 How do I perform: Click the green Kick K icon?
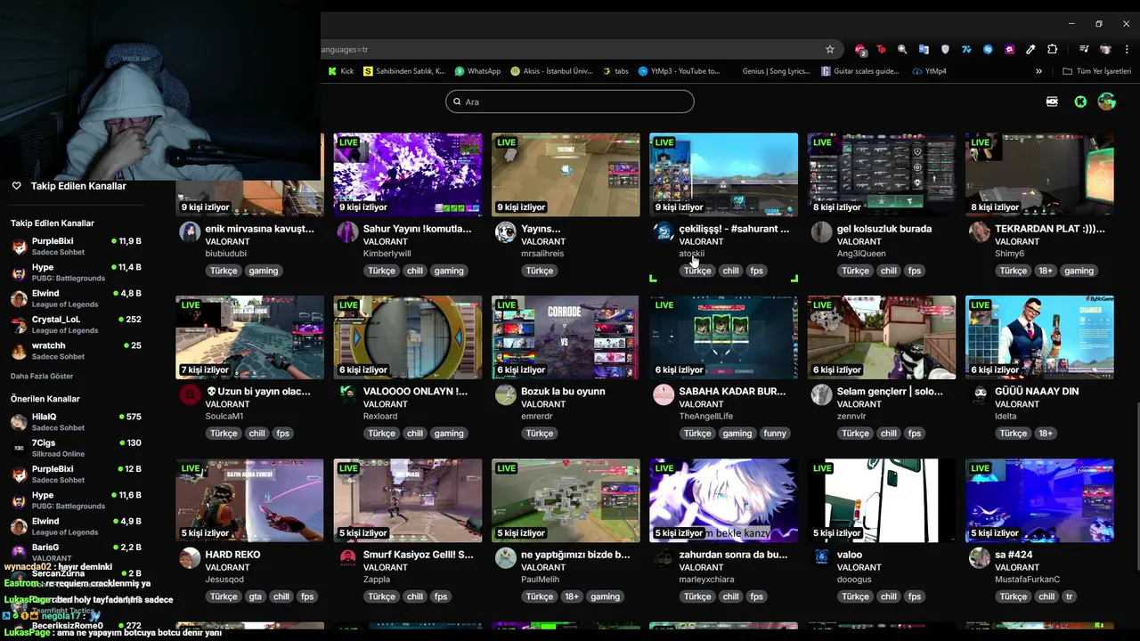tap(1080, 101)
